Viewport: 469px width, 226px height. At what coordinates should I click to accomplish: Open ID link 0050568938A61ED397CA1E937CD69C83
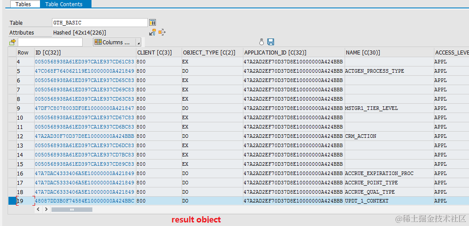(85, 90)
